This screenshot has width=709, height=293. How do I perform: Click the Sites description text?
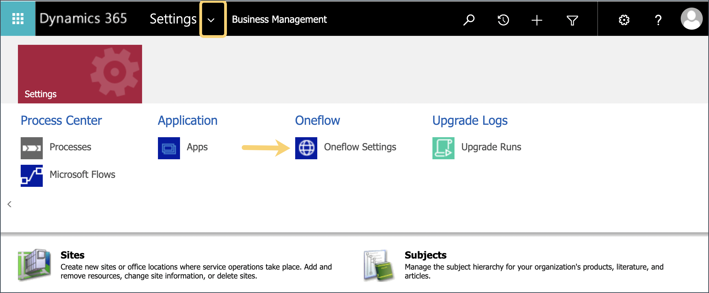[x=196, y=271]
